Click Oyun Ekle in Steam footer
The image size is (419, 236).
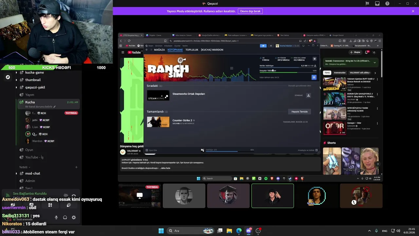[x=151, y=150]
